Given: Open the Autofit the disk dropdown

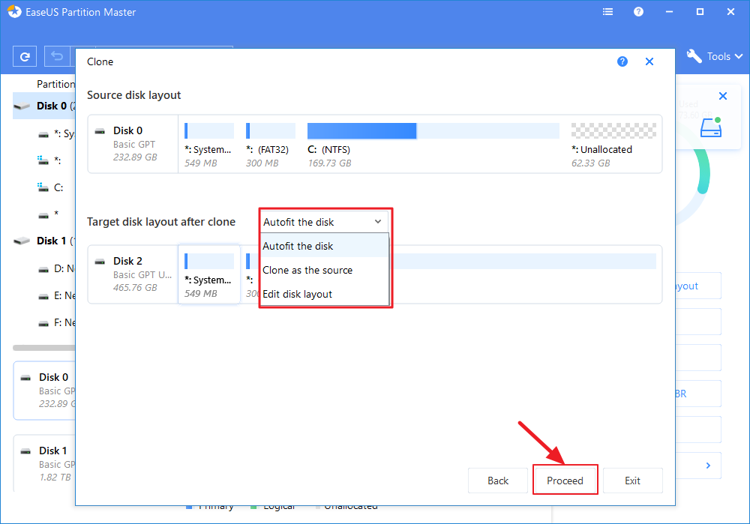Looking at the screenshot, I should tap(324, 221).
